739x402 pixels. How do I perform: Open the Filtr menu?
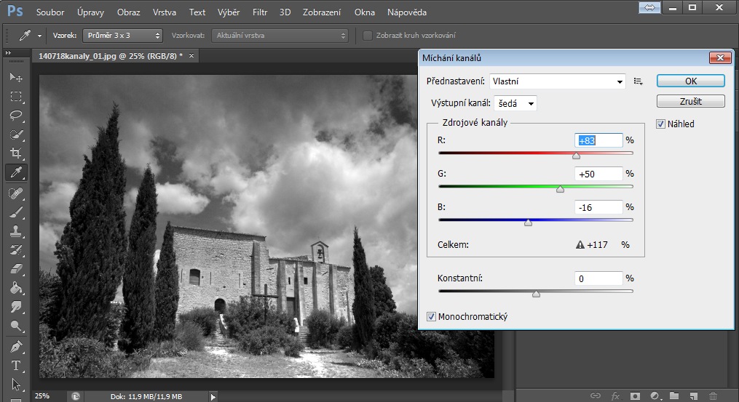point(259,12)
